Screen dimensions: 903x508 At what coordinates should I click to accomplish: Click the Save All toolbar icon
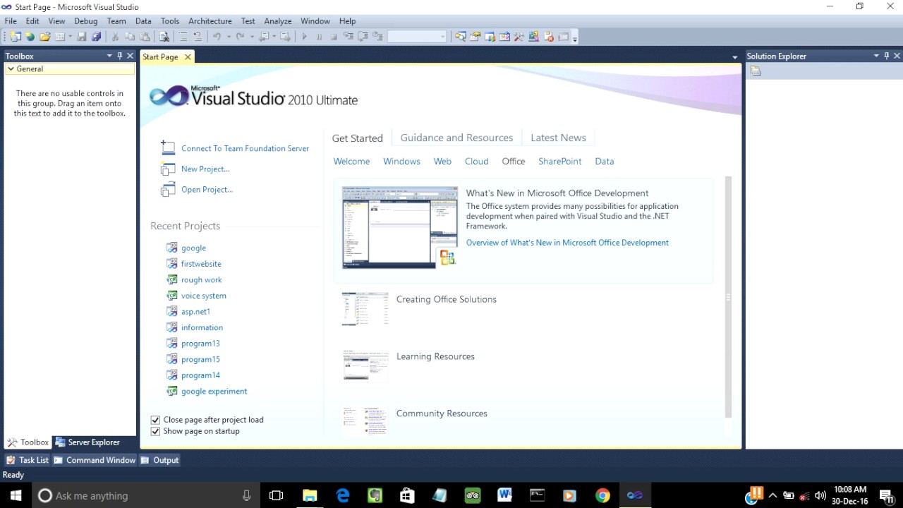coord(97,37)
